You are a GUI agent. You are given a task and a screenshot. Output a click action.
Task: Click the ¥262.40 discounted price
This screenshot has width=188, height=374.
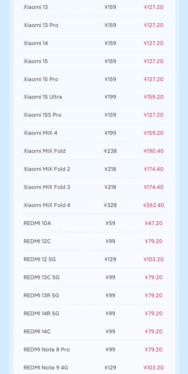click(x=154, y=205)
